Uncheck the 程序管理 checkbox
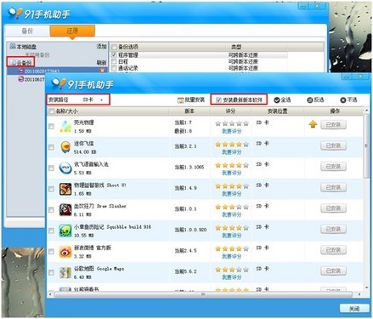The image size is (373, 319). [x=114, y=54]
